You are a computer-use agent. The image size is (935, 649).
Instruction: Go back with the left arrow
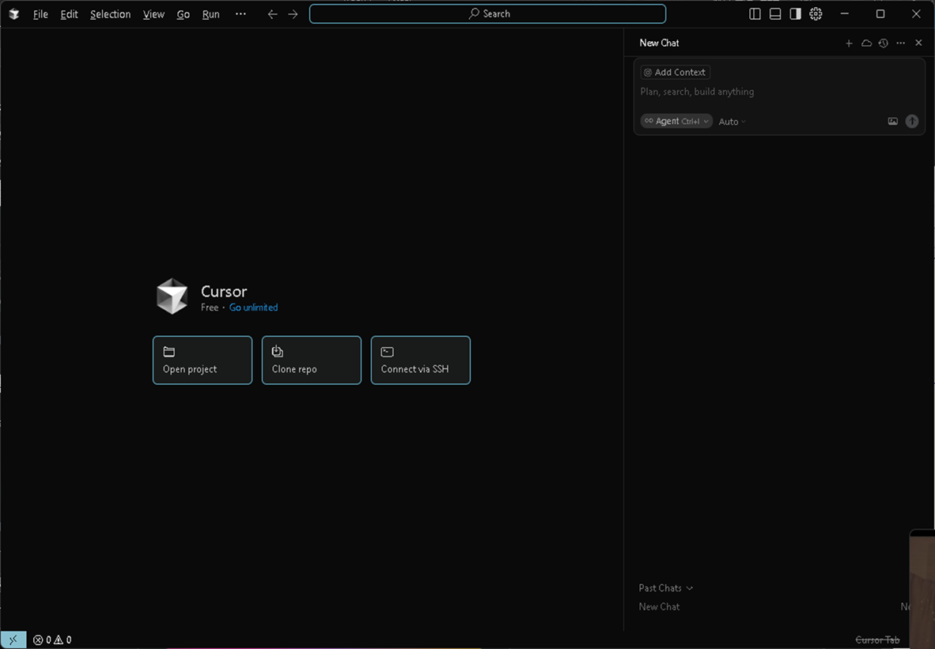click(272, 13)
